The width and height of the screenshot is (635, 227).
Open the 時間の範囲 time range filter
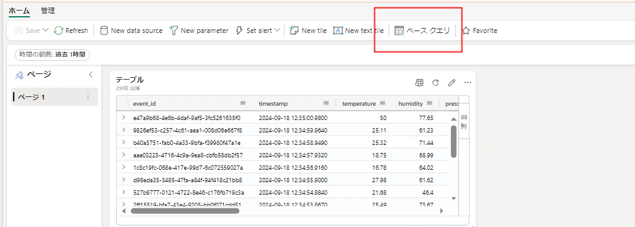point(52,54)
